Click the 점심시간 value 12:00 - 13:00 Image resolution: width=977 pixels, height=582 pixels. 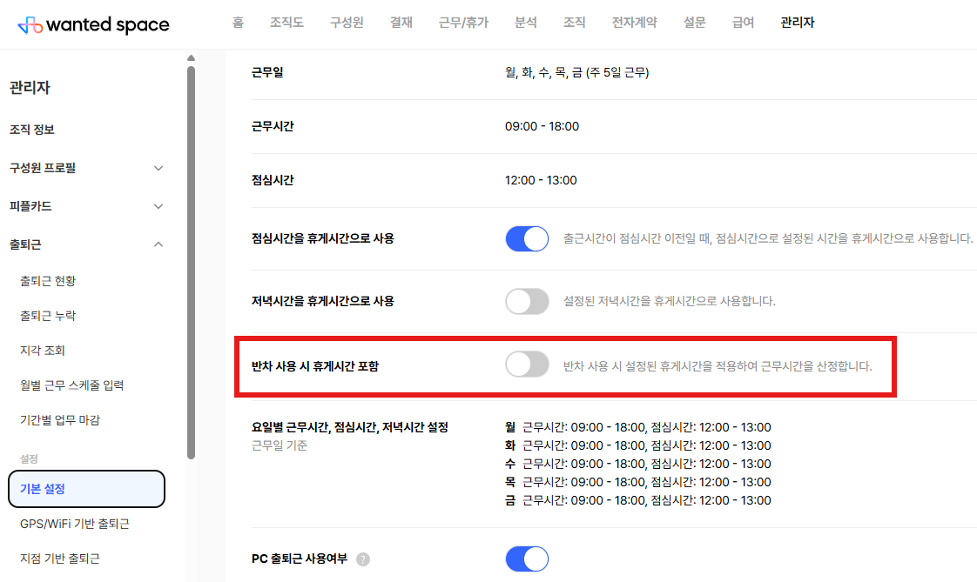click(541, 180)
